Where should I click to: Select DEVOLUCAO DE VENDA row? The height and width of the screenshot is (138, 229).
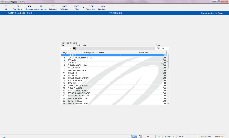pos(114,86)
